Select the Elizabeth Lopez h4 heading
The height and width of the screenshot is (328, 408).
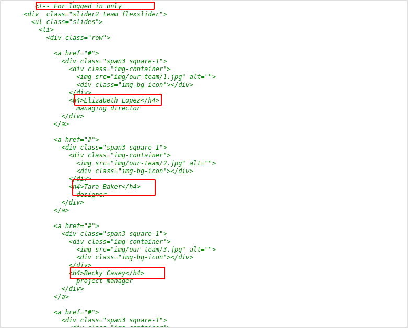click(114, 100)
